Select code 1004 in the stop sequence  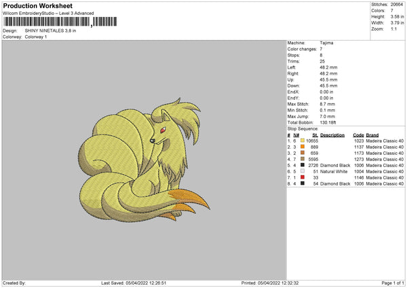click(x=359, y=171)
